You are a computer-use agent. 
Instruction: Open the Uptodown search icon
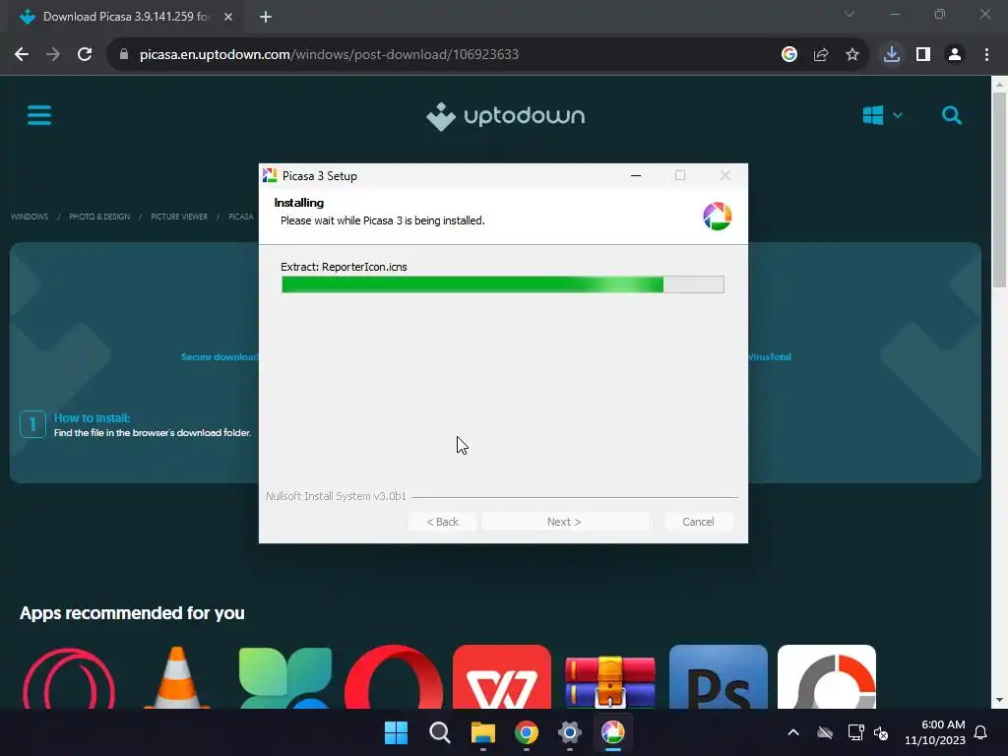[952, 116]
